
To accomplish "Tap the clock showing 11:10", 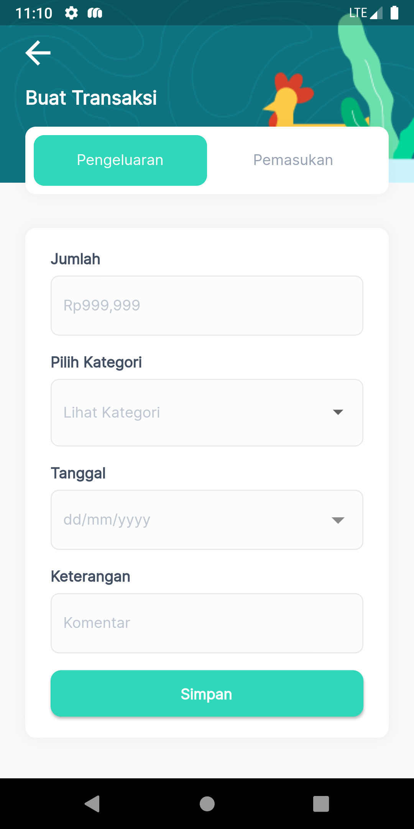I will 34,13.
